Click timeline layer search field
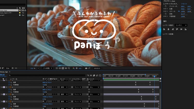This screenshot has height=109, width=194. click(x=47, y=75)
